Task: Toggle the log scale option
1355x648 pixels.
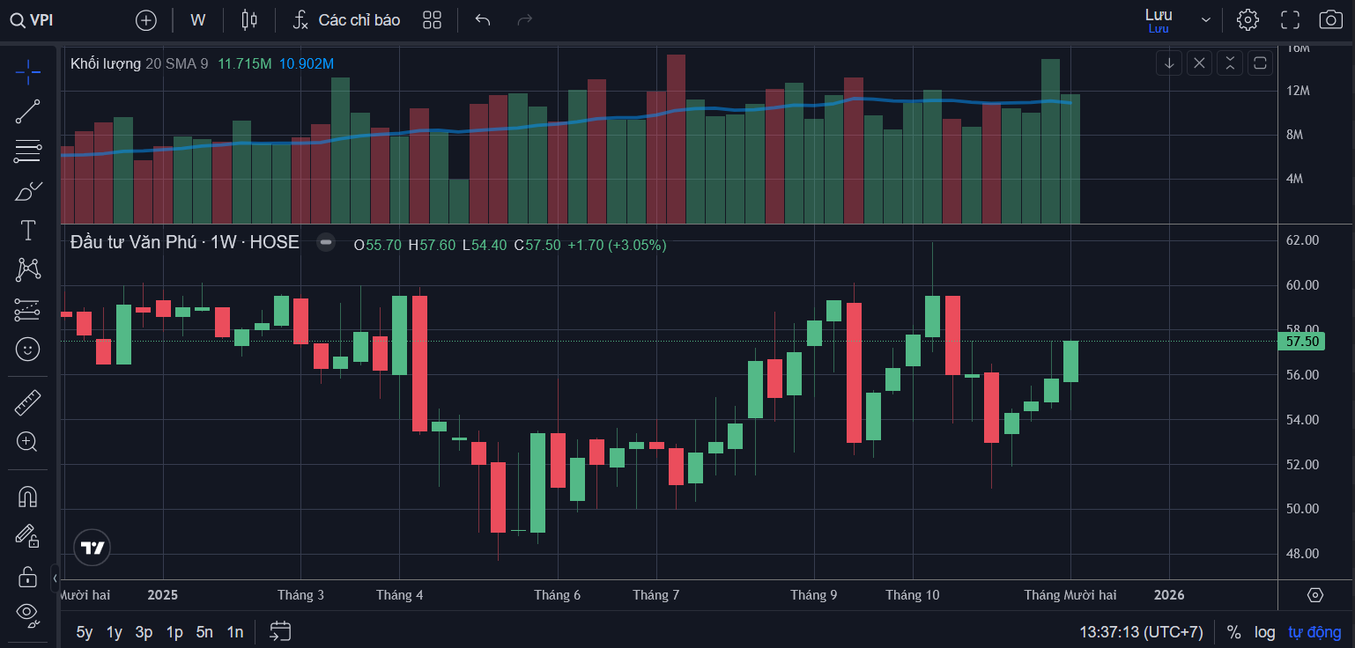Action: (1265, 632)
